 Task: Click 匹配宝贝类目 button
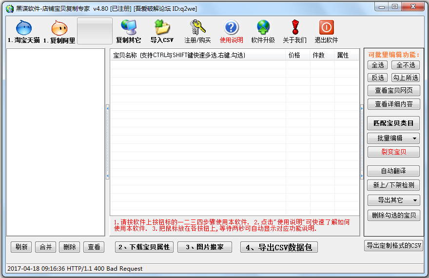tap(393, 123)
